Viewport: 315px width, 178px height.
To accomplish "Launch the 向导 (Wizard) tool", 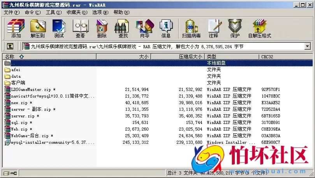I will click(x=144, y=28).
